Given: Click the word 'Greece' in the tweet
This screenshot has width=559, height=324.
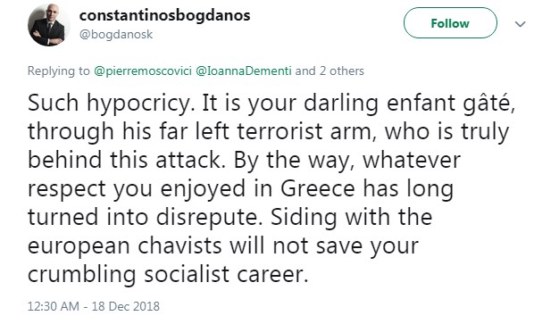Looking at the screenshot, I should point(318,188).
